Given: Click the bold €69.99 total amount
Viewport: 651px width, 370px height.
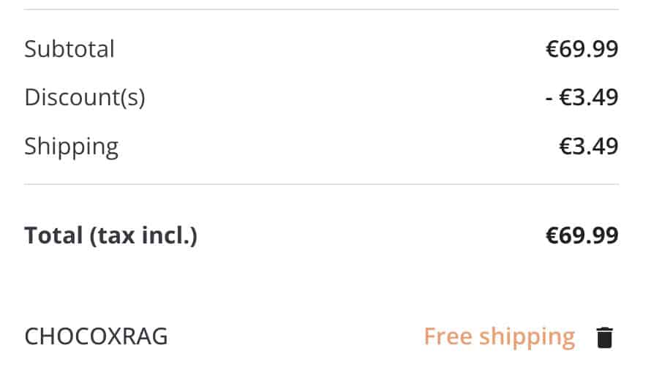Looking at the screenshot, I should coord(582,235).
